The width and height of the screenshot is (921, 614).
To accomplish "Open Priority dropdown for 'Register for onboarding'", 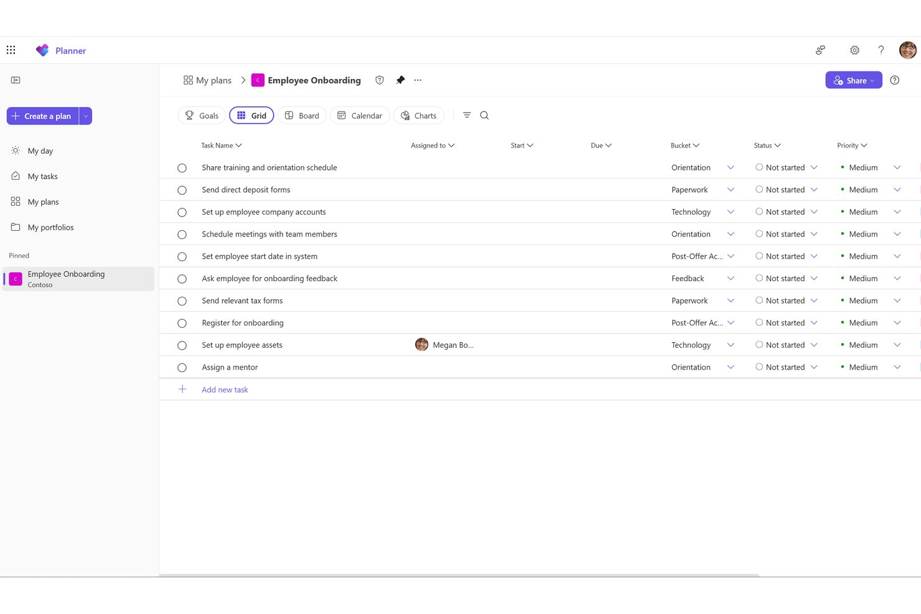I will tap(897, 323).
